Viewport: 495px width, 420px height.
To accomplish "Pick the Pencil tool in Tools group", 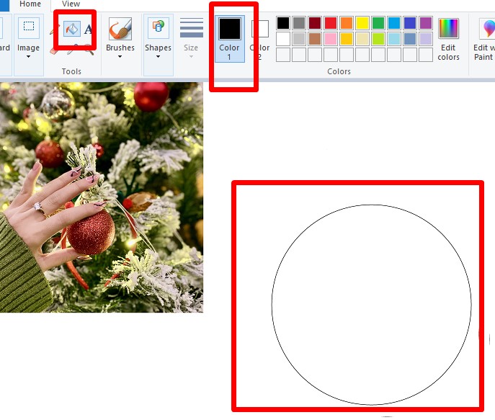I will pos(53,30).
